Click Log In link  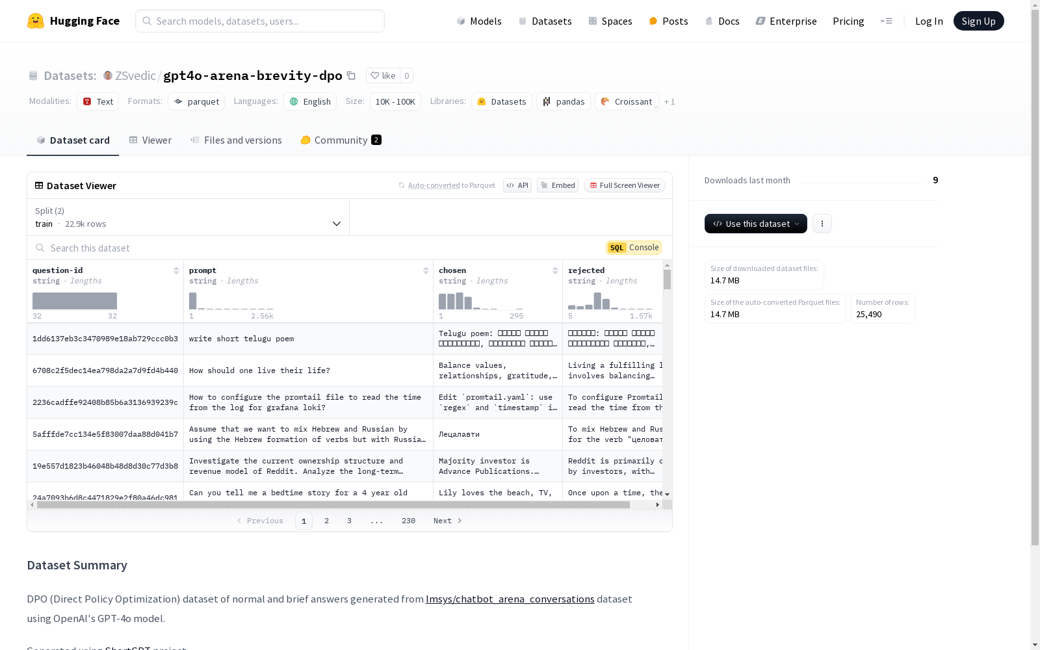929,21
